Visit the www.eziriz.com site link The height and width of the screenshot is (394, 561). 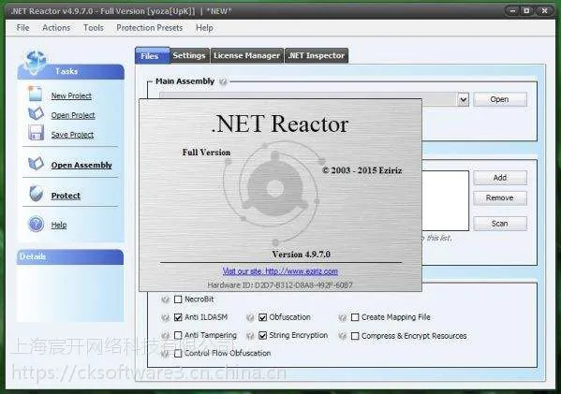280,271
